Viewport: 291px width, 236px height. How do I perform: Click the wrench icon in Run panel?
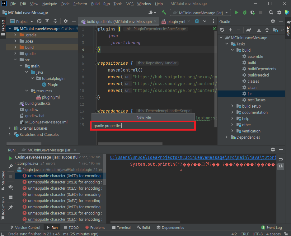point(11,166)
